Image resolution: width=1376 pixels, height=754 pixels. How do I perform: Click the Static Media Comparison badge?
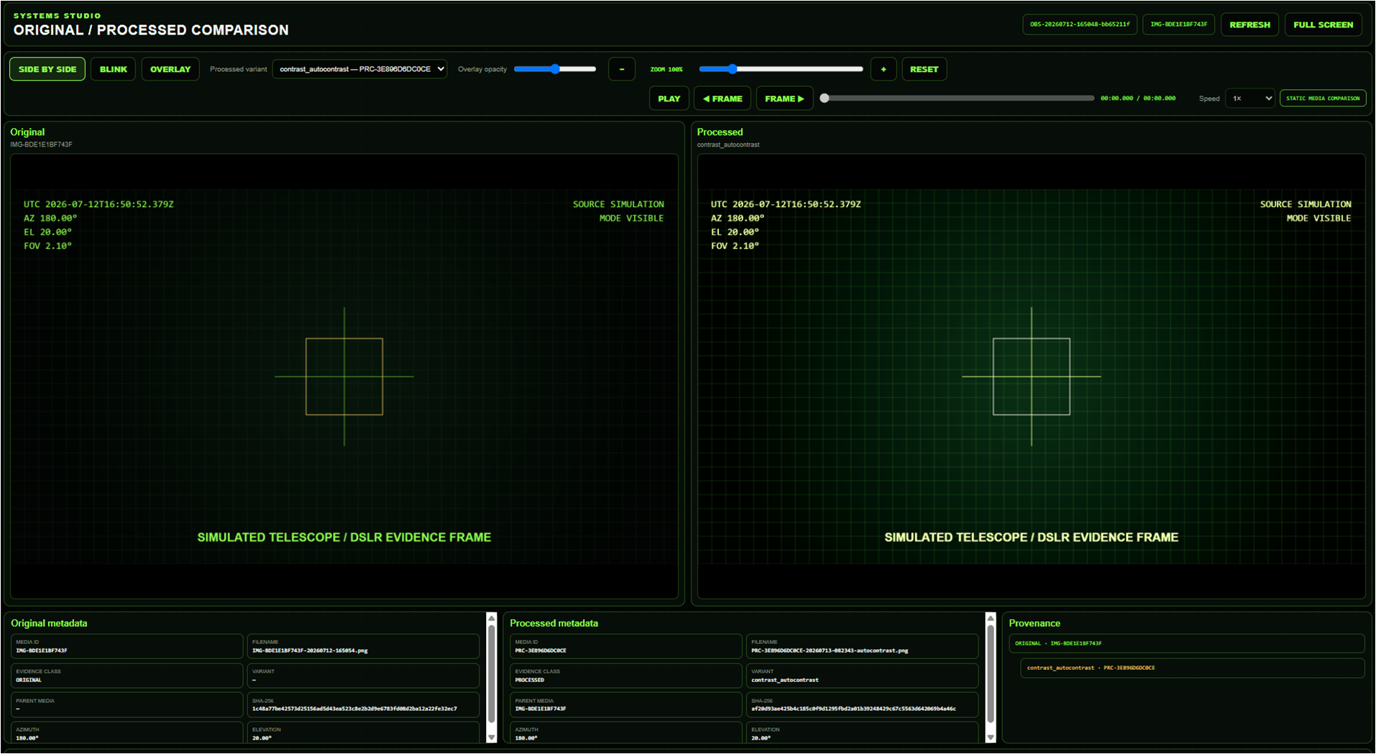tap(1323, 98)
